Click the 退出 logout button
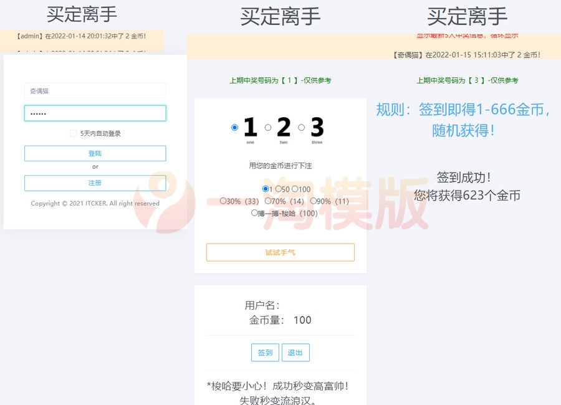This screenshot has height=405, width=561. point(295,352)
